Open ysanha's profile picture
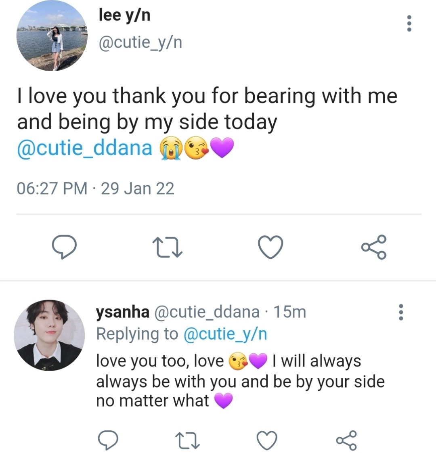436x453 pixels. click(x=49, y=335)
